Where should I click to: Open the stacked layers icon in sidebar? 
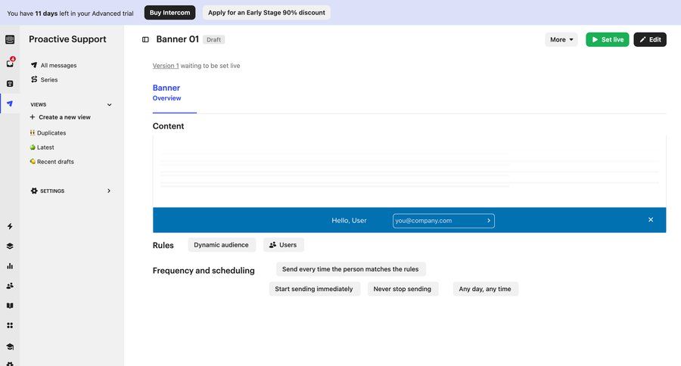pyautogui.click(x=10, y=247)
